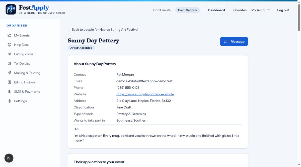Image resolution: width=301 pixels, height=167 pixels.
Task: Click the speech bubble icon in Message button
Action: click(x=225, y=41)
